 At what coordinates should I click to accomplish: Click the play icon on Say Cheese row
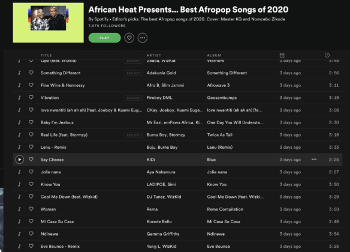(x=19, y=160)
